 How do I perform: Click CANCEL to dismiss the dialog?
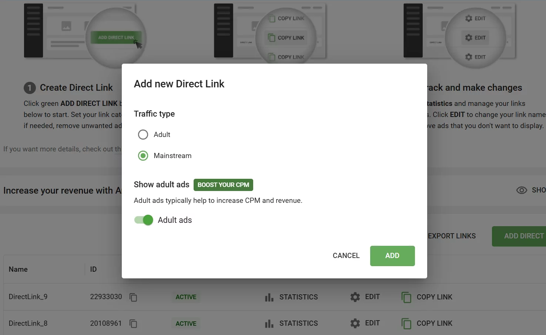[x=346, y=255]
